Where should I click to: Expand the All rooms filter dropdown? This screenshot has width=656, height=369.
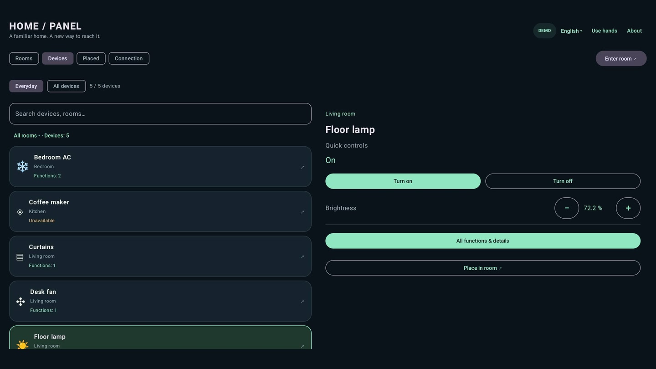pos(27,136)
